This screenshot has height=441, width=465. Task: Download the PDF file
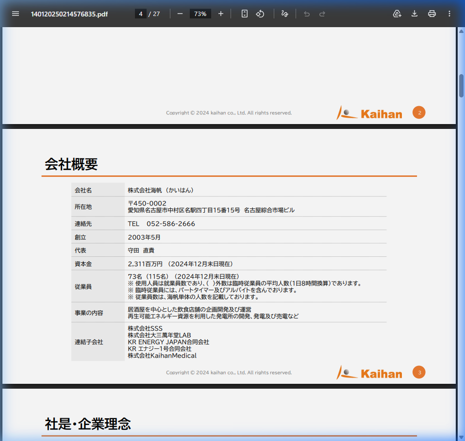(x=415, y=14)
